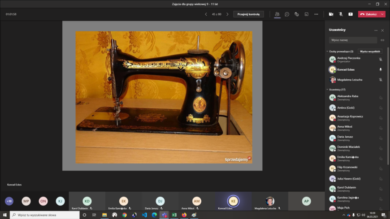Show the +10 more participants avatar
The height and width of the screenshot is (219, 390).
pos(9,201)
